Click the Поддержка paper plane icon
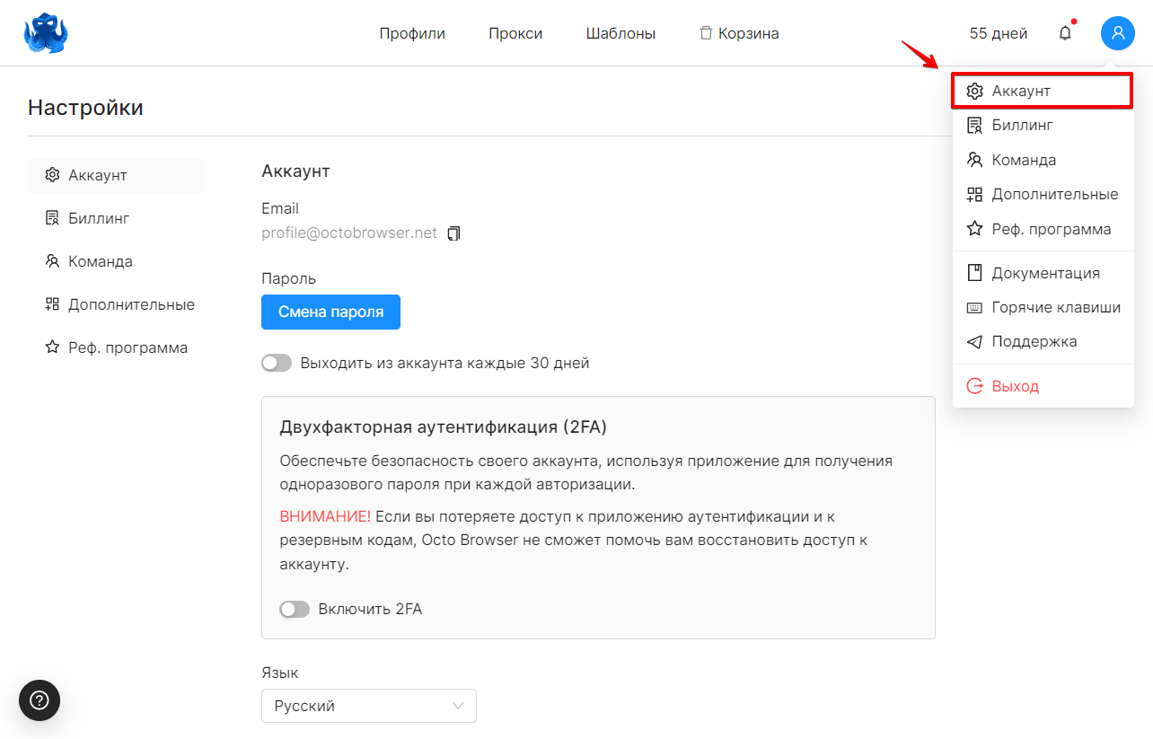Screen dimensions: 1153x739 [974, 341]
